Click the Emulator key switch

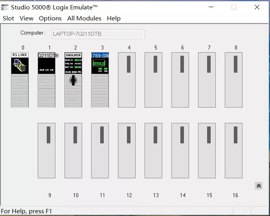73,80
